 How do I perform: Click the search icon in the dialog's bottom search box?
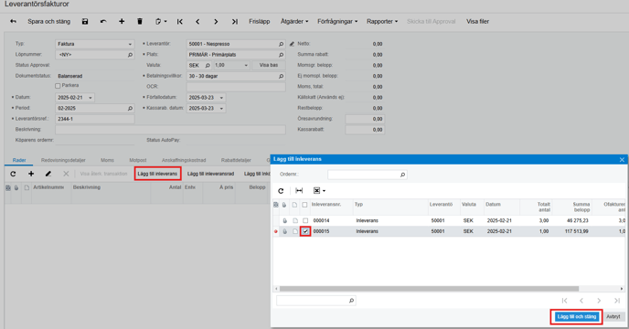[x=351, y=301]
